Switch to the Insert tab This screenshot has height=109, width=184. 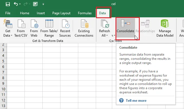click(x=41, y=13)
